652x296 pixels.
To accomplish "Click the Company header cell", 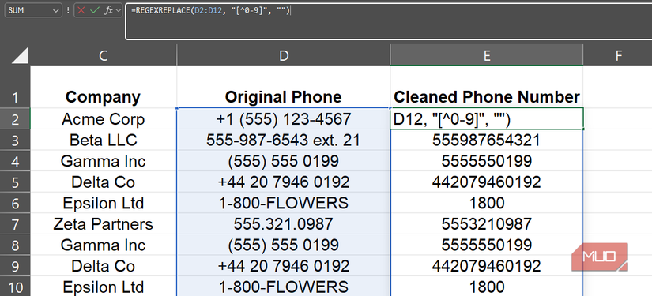I will pos(104,87).
